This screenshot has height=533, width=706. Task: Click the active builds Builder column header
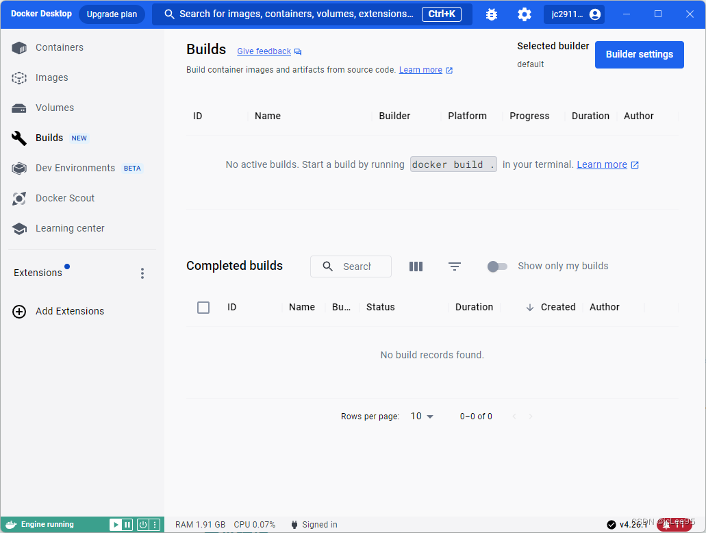(x=394, y=116)
